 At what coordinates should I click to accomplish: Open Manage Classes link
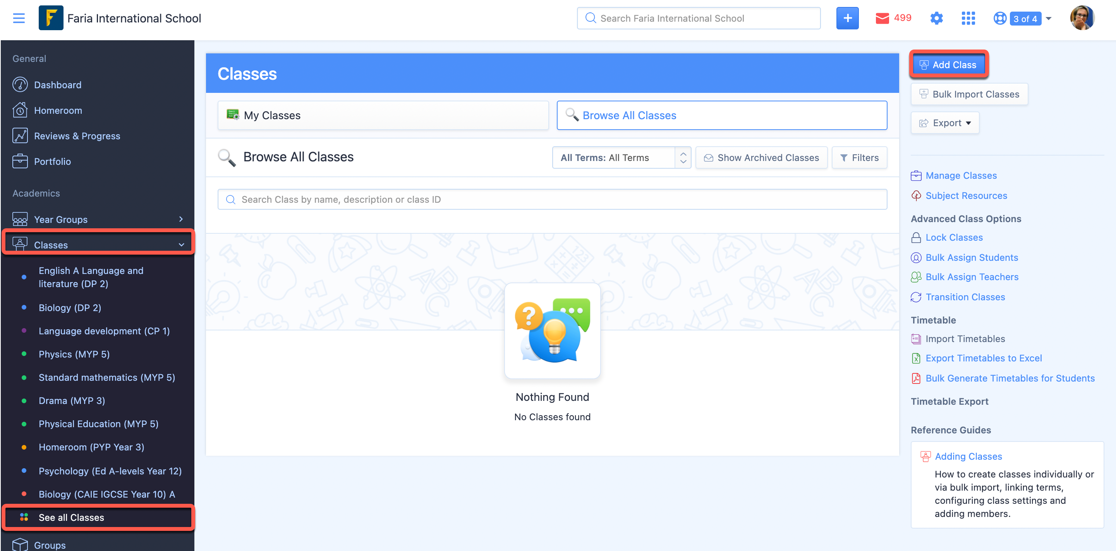pos(961,175)
